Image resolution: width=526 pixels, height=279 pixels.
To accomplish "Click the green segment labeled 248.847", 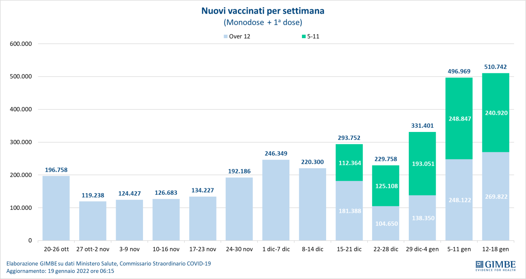I will click(459, 118).
